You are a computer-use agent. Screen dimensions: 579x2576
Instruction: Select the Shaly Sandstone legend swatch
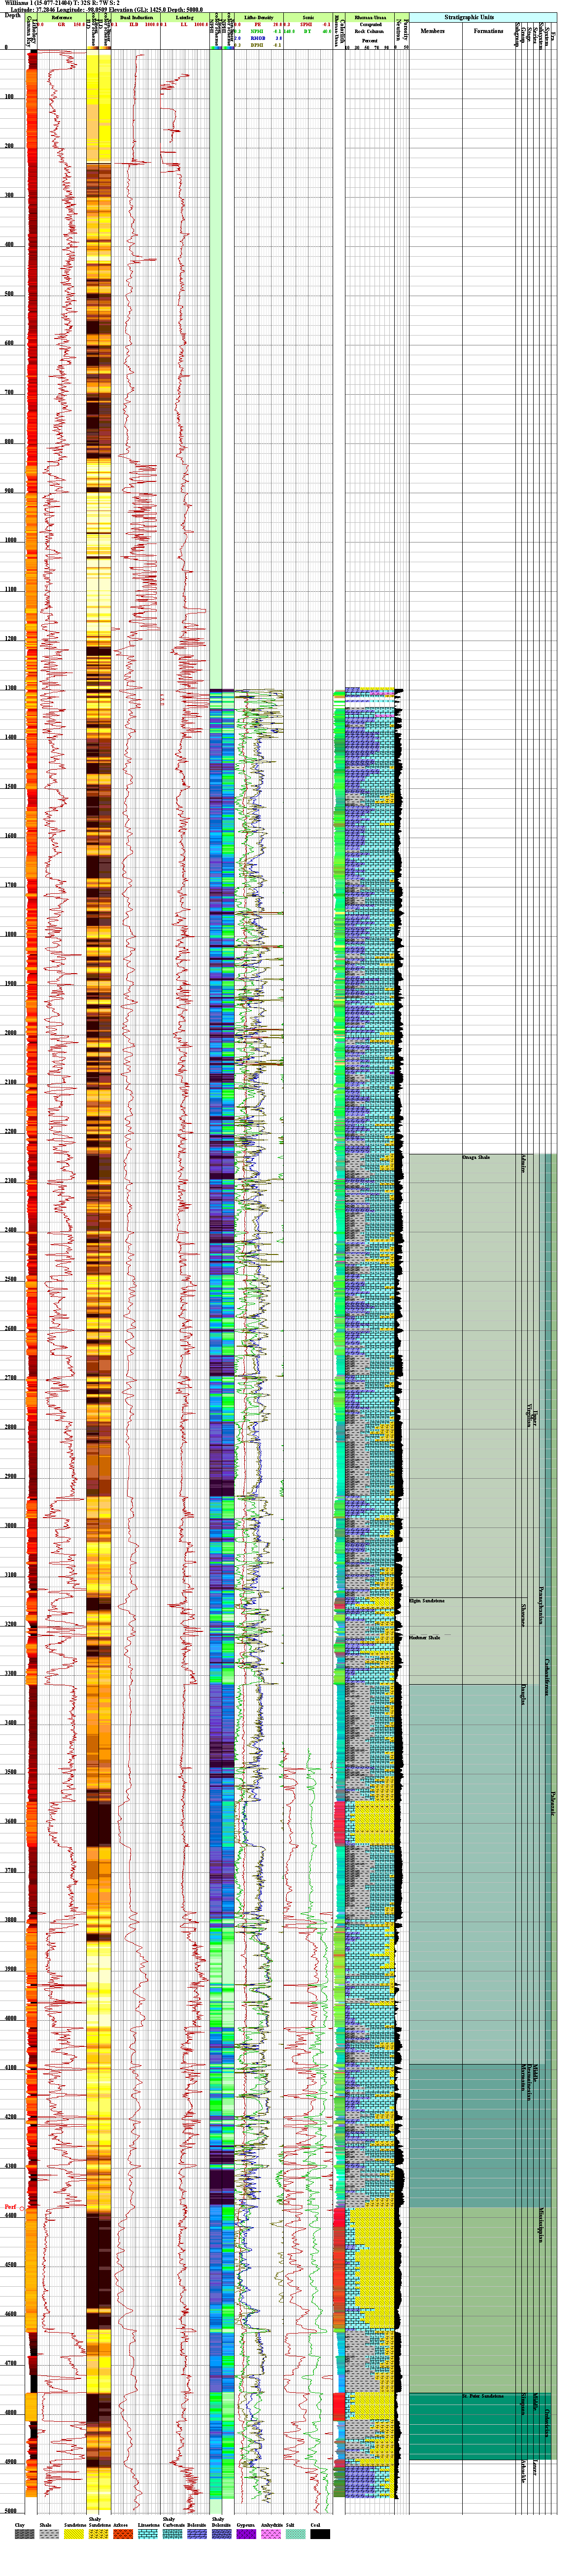(x=100, y=2534)
